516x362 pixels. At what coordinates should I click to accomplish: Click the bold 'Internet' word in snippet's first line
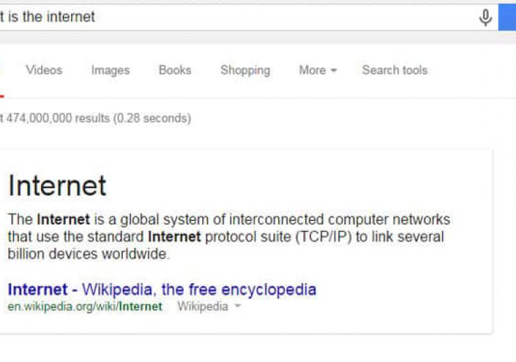point(63,220)
